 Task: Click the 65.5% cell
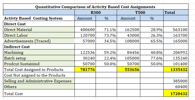tap(152, 41)
